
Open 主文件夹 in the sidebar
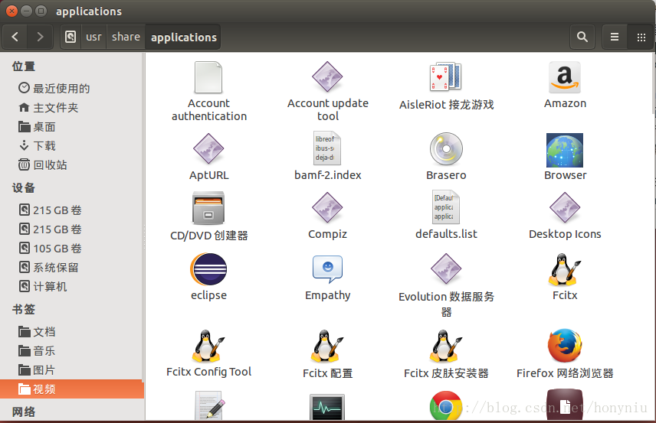[72, 107]
